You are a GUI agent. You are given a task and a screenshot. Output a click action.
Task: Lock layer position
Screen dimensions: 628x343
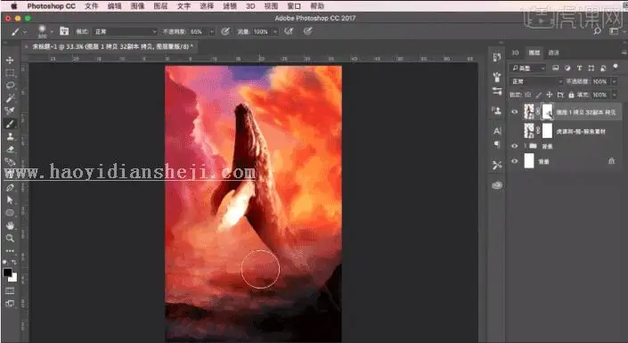pos(550,95)
